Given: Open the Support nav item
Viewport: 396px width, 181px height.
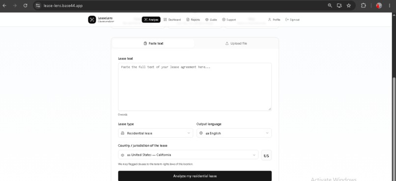Looking at the screenshot, I should pos(229,20).
